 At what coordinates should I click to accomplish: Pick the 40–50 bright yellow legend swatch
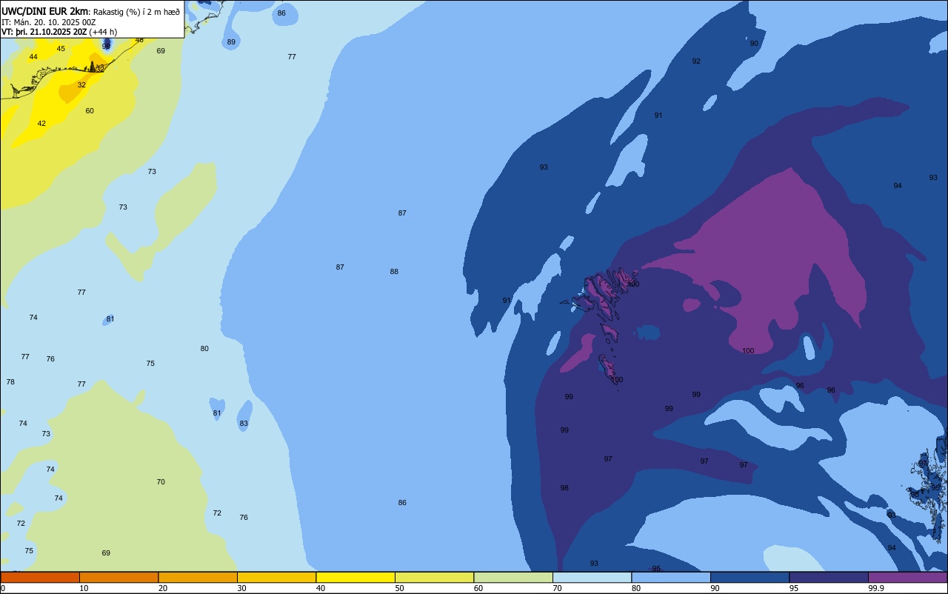coord(355,577)
